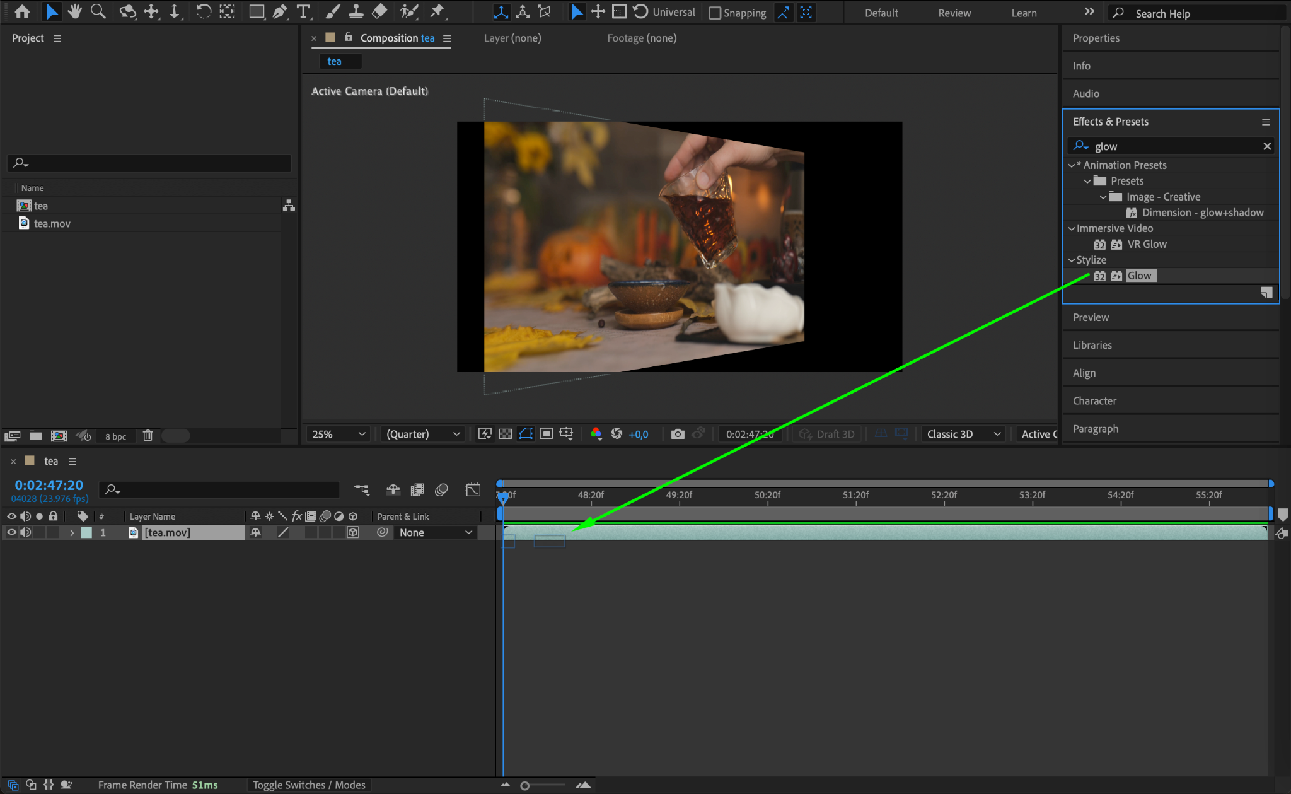Select the Puppet Pin tool
This screenshot has height=794, width=1291.
point(437,11)
